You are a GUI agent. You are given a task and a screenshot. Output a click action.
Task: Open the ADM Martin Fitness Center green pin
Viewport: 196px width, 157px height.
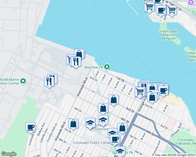click(23, 81)
